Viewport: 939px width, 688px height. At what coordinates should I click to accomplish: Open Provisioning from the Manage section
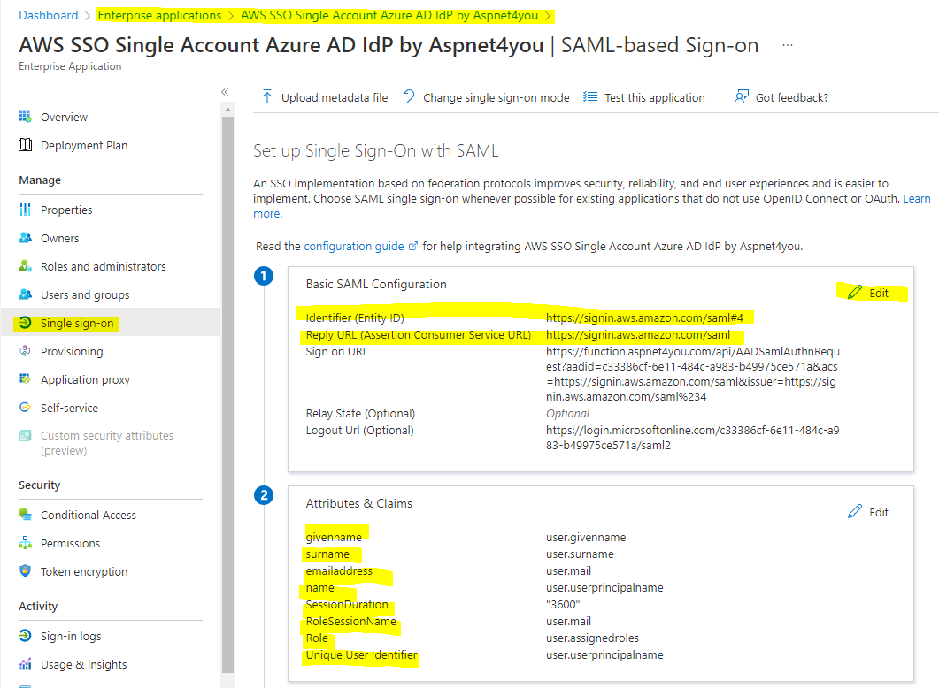click(72, 351)
